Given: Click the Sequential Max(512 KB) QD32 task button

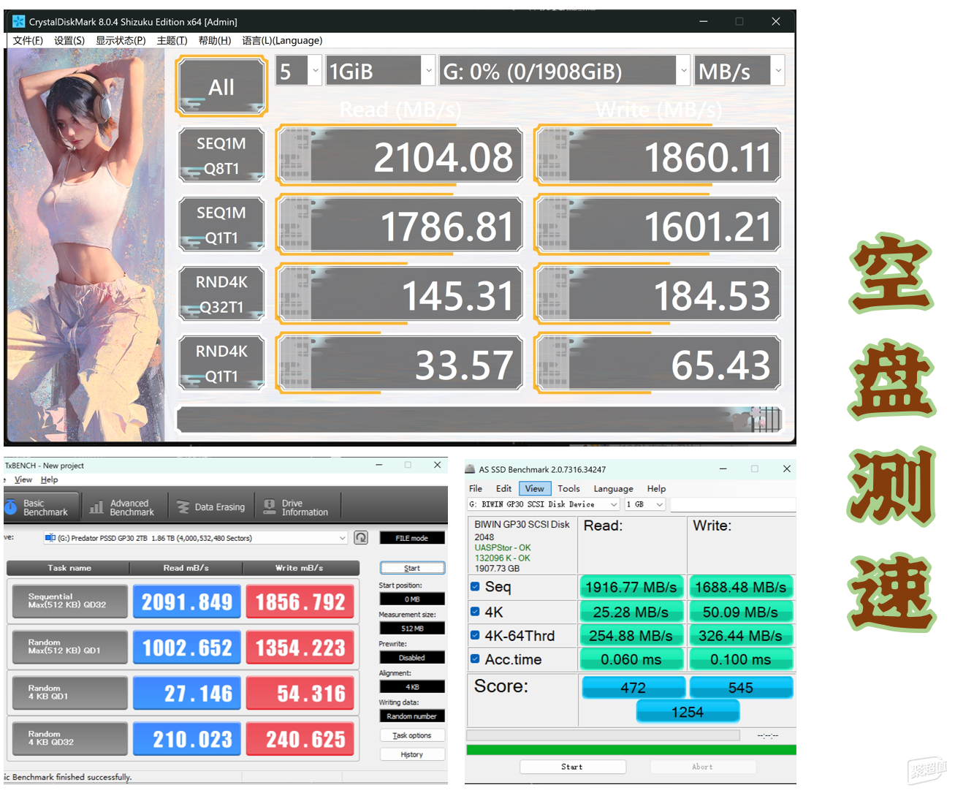Looking at the screenshot, I should click(x=69, y=602).
